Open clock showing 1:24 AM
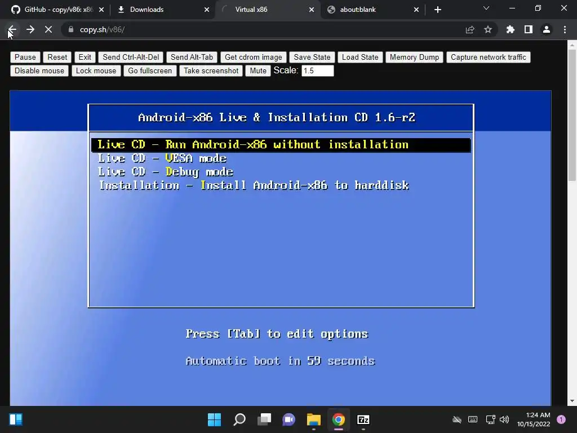577x433 pixels. click(x=534, y=419)
